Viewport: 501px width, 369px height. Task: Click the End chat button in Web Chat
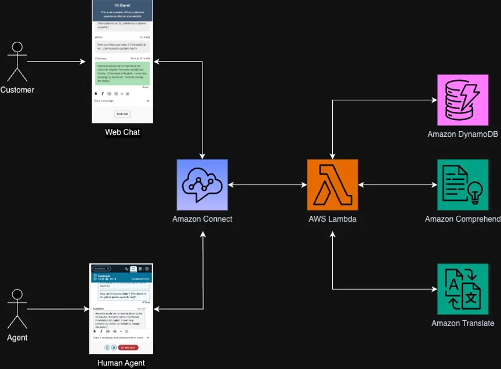pyautogui.click(x=122, y=114)
